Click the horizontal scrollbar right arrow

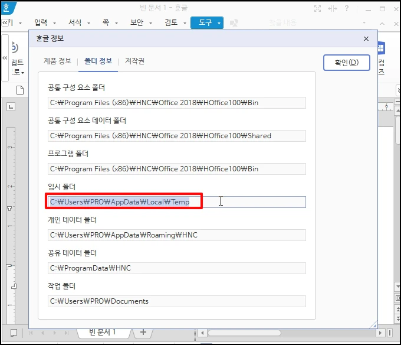[x=380, y=333]
